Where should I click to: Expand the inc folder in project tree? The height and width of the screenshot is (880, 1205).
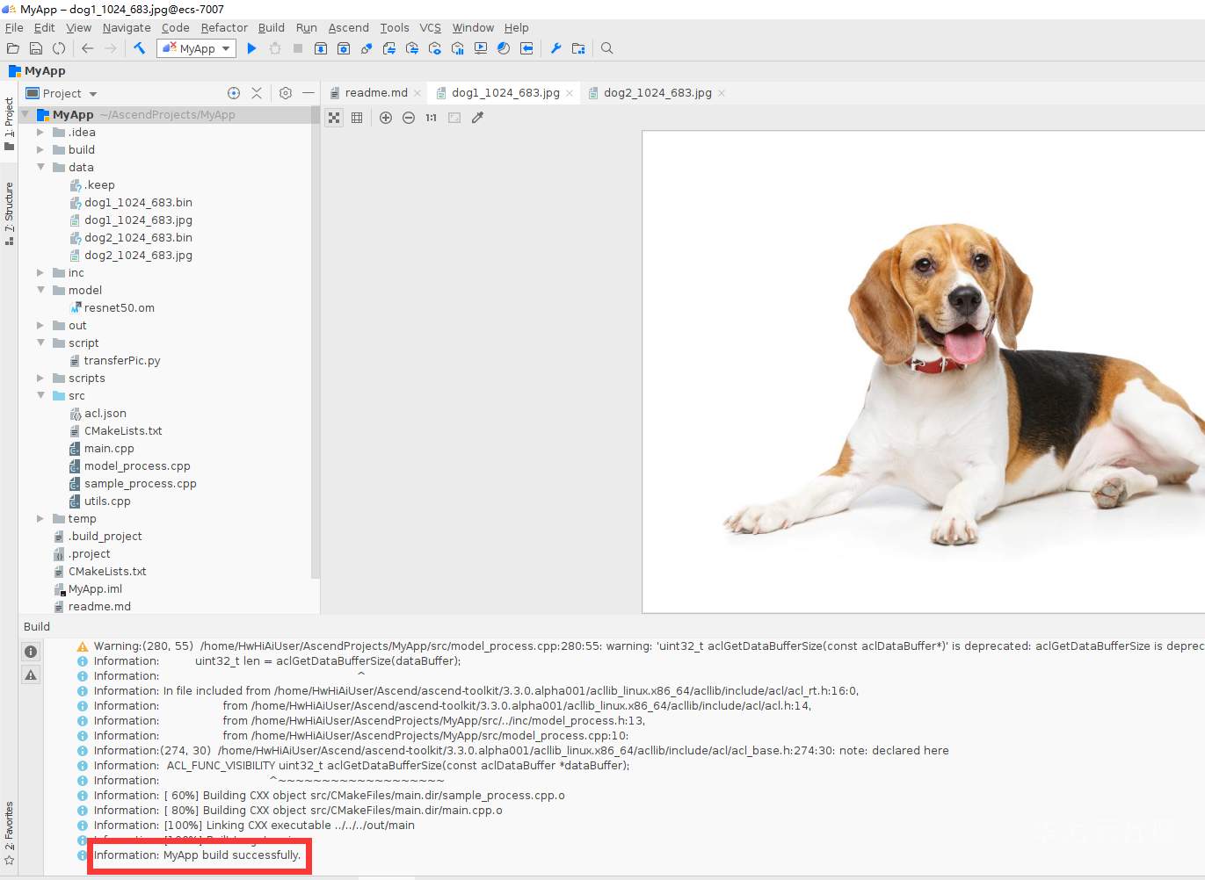point(40,272)
